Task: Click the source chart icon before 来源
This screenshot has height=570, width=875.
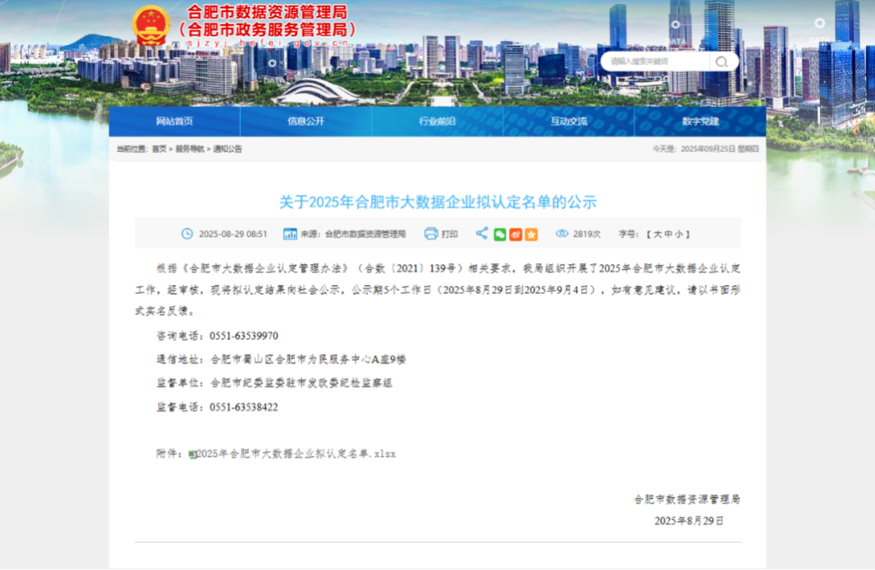Action: pos(289,233)
